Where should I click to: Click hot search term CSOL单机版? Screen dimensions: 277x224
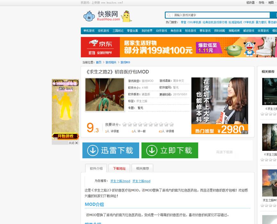click(x=194, y=22)
